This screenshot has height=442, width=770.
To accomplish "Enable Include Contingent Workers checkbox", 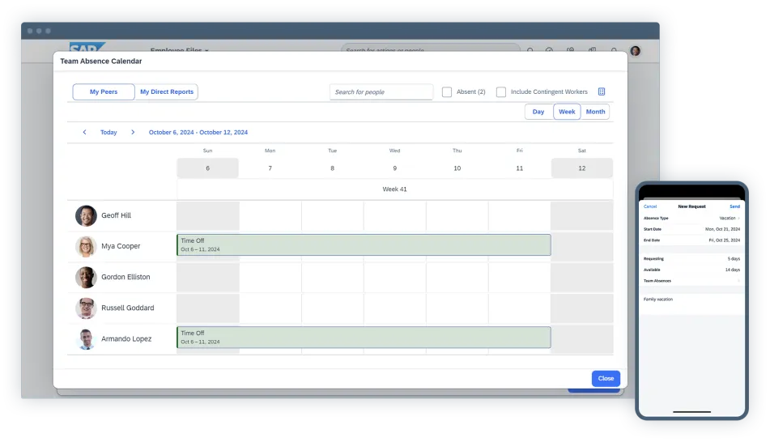I will tap(501, 92).
